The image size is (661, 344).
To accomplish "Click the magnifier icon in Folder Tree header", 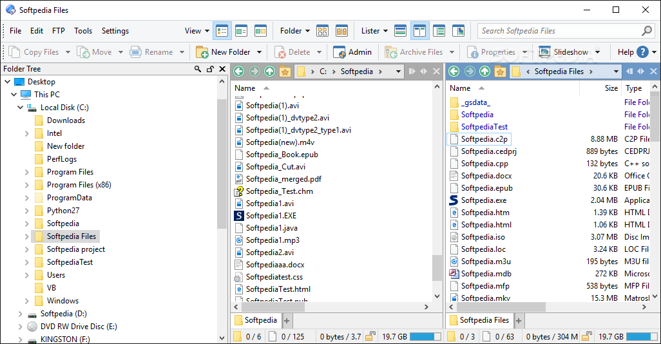I will (198, 69).
